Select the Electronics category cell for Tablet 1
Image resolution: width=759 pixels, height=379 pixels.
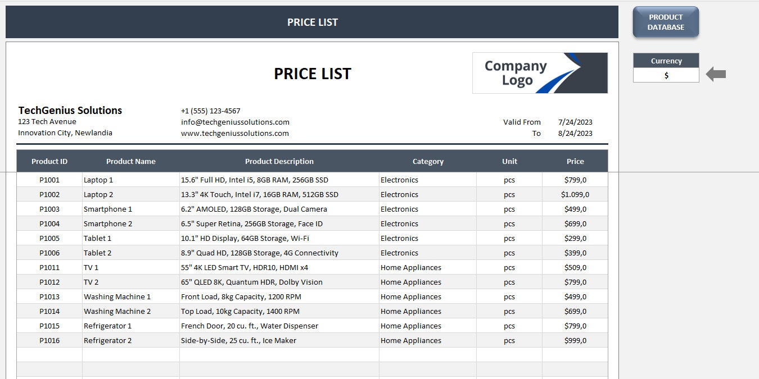pos(428,238)
